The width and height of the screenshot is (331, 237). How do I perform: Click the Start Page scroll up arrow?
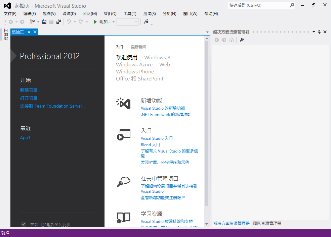tap(207, 39)
